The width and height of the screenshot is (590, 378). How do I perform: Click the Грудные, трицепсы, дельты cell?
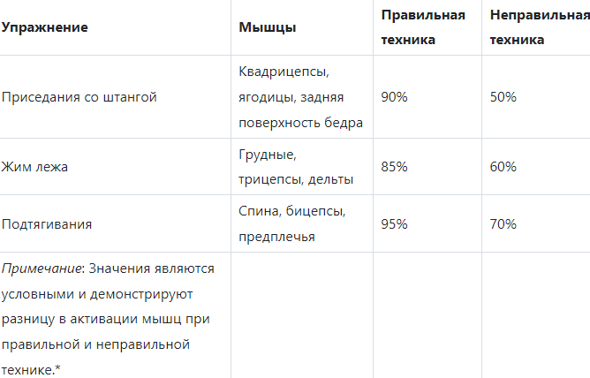coord(296,167)
